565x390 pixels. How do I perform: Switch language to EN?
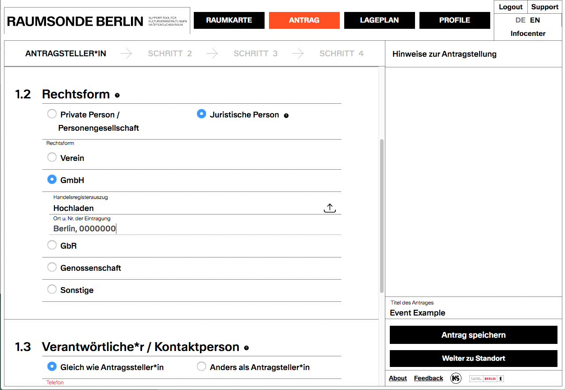[535, 20]
